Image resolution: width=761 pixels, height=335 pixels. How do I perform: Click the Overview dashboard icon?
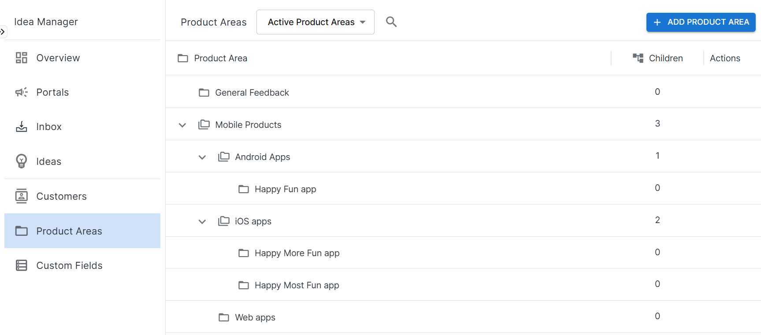[22, 58]
